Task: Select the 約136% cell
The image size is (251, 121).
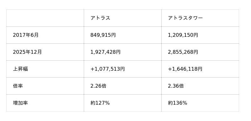Action: [178, 103]
